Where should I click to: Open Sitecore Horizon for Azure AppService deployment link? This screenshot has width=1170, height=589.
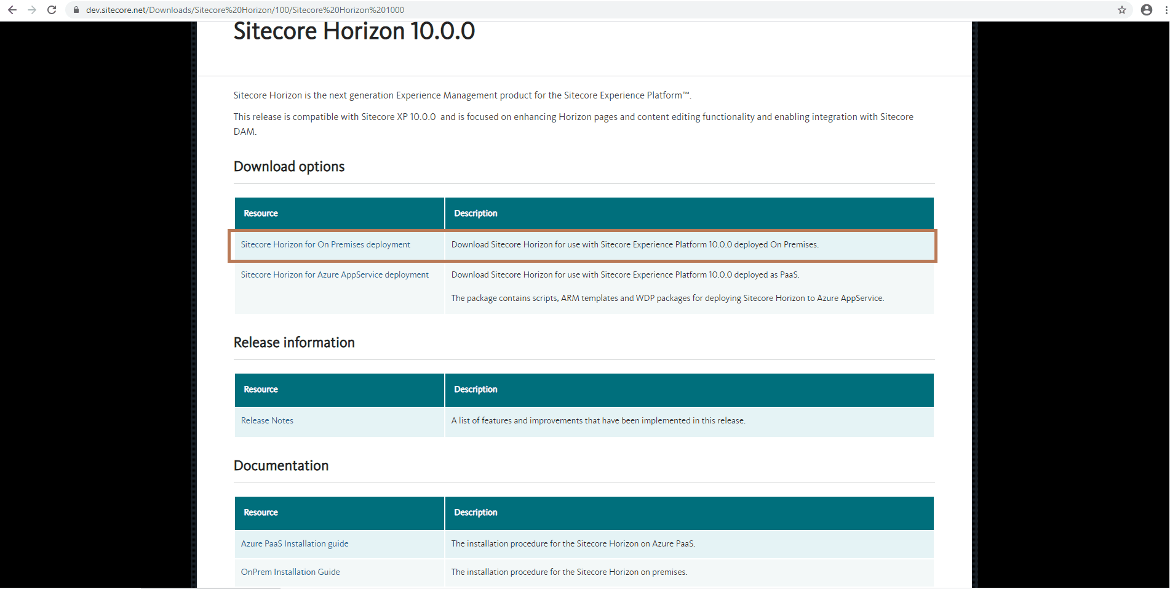pos(335,274)
